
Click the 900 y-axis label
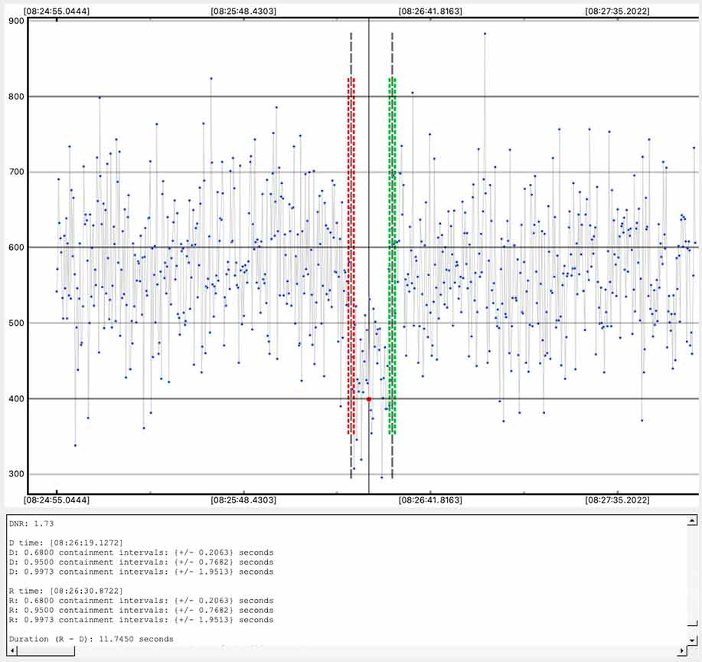[x=16, y=21]
